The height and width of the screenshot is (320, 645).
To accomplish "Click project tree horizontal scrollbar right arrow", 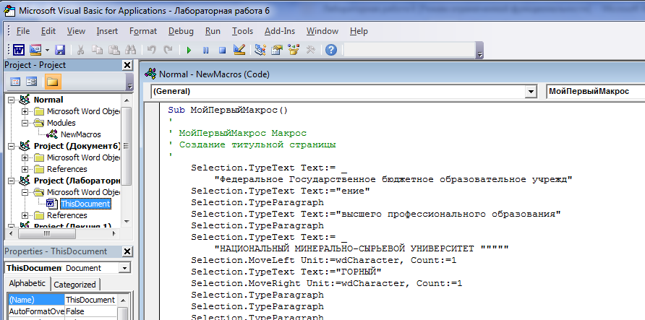I will click(114, 233).
